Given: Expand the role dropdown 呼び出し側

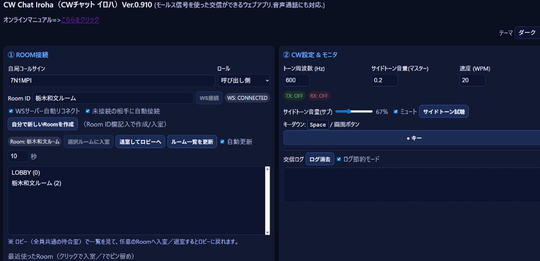Looking at the screenshot, I should point(244,81).
